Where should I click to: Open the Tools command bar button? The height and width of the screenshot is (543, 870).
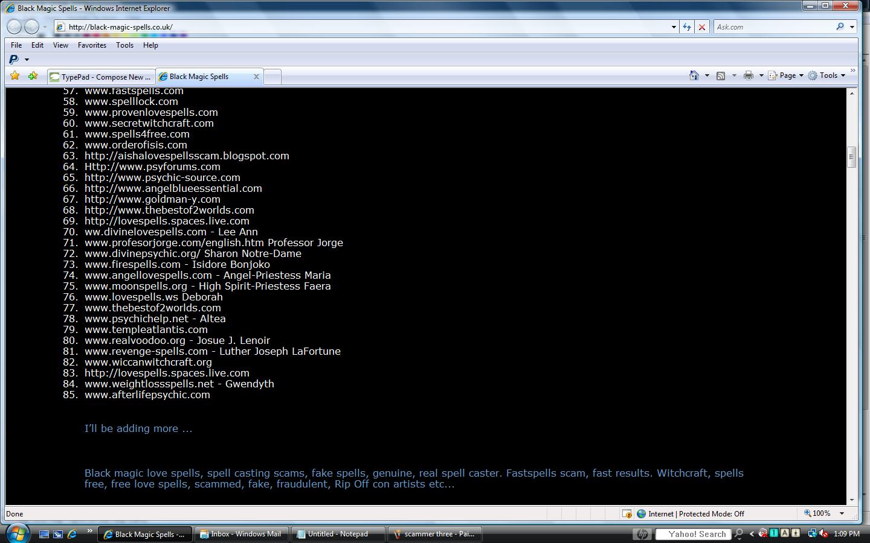pyautogui.click(x=827, y=75)
